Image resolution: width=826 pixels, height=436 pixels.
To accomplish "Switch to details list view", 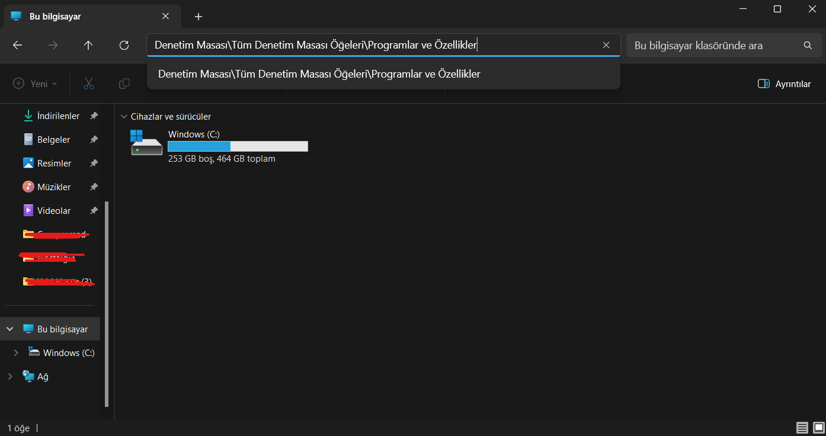I will tap(802, 428).
